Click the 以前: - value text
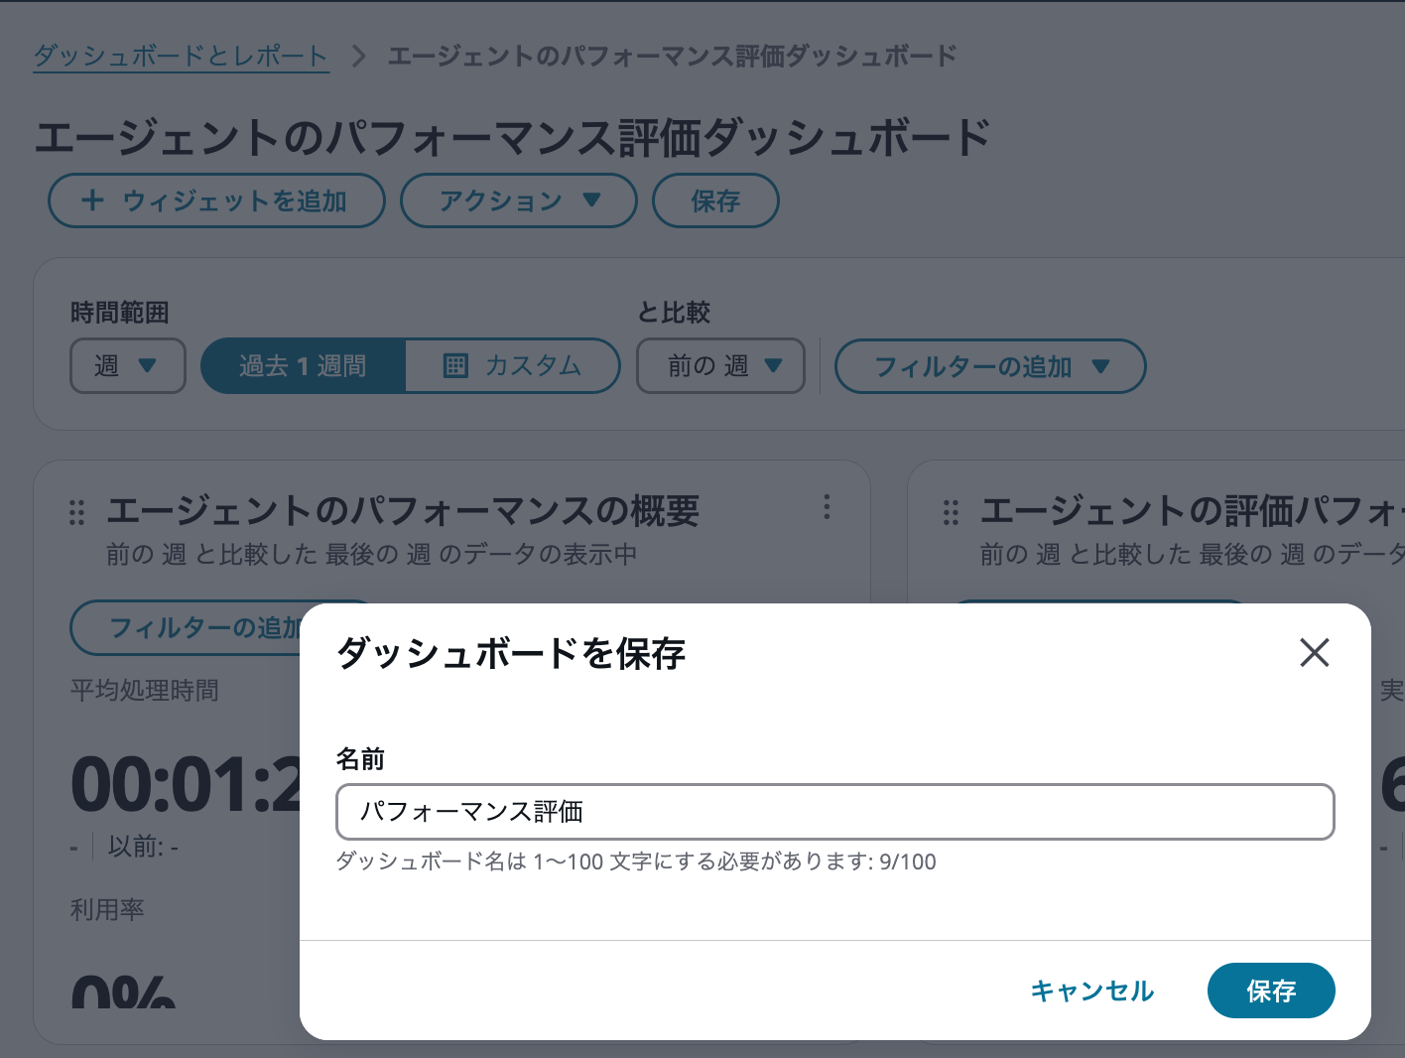The image size is (1405, 1058). point(143,847)
